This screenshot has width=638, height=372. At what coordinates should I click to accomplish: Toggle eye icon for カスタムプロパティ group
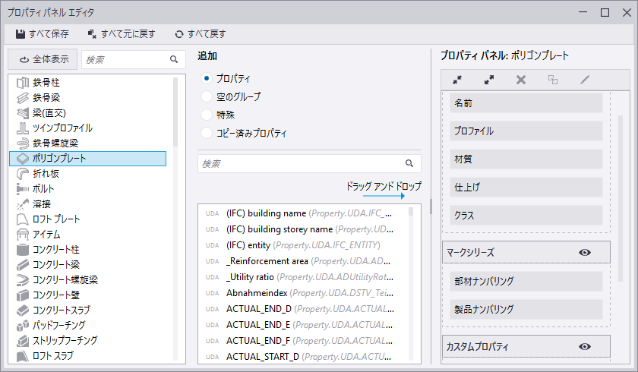pyautogui.click(x=584, y=346)
